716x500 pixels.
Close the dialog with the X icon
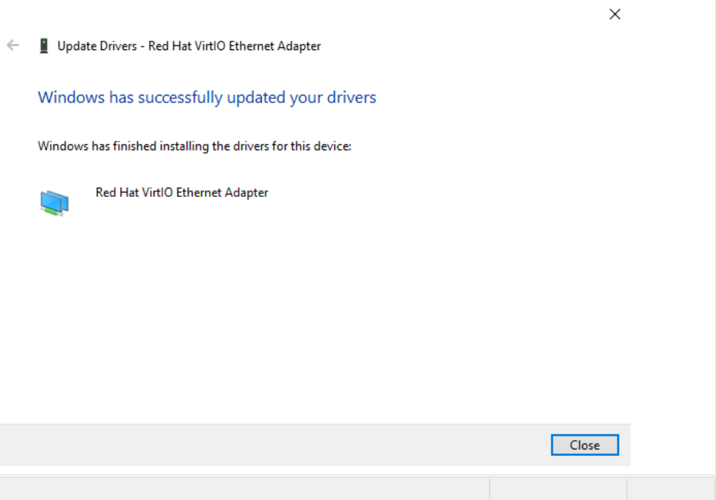click(614, 14)
